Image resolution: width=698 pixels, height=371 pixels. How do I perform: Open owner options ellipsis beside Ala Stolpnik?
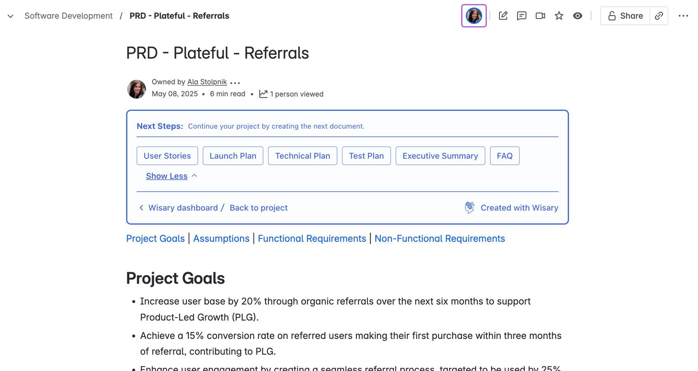pos(235,82)
